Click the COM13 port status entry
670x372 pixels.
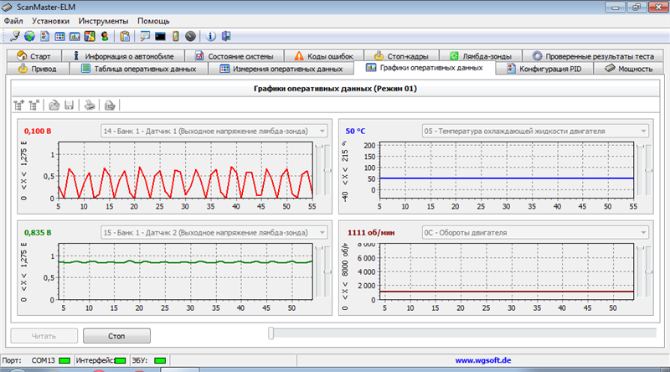44,360
